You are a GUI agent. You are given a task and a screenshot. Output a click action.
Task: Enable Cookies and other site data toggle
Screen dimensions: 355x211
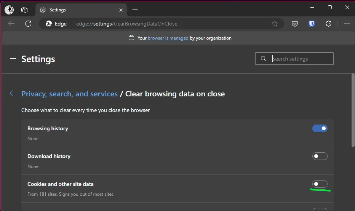320,184
